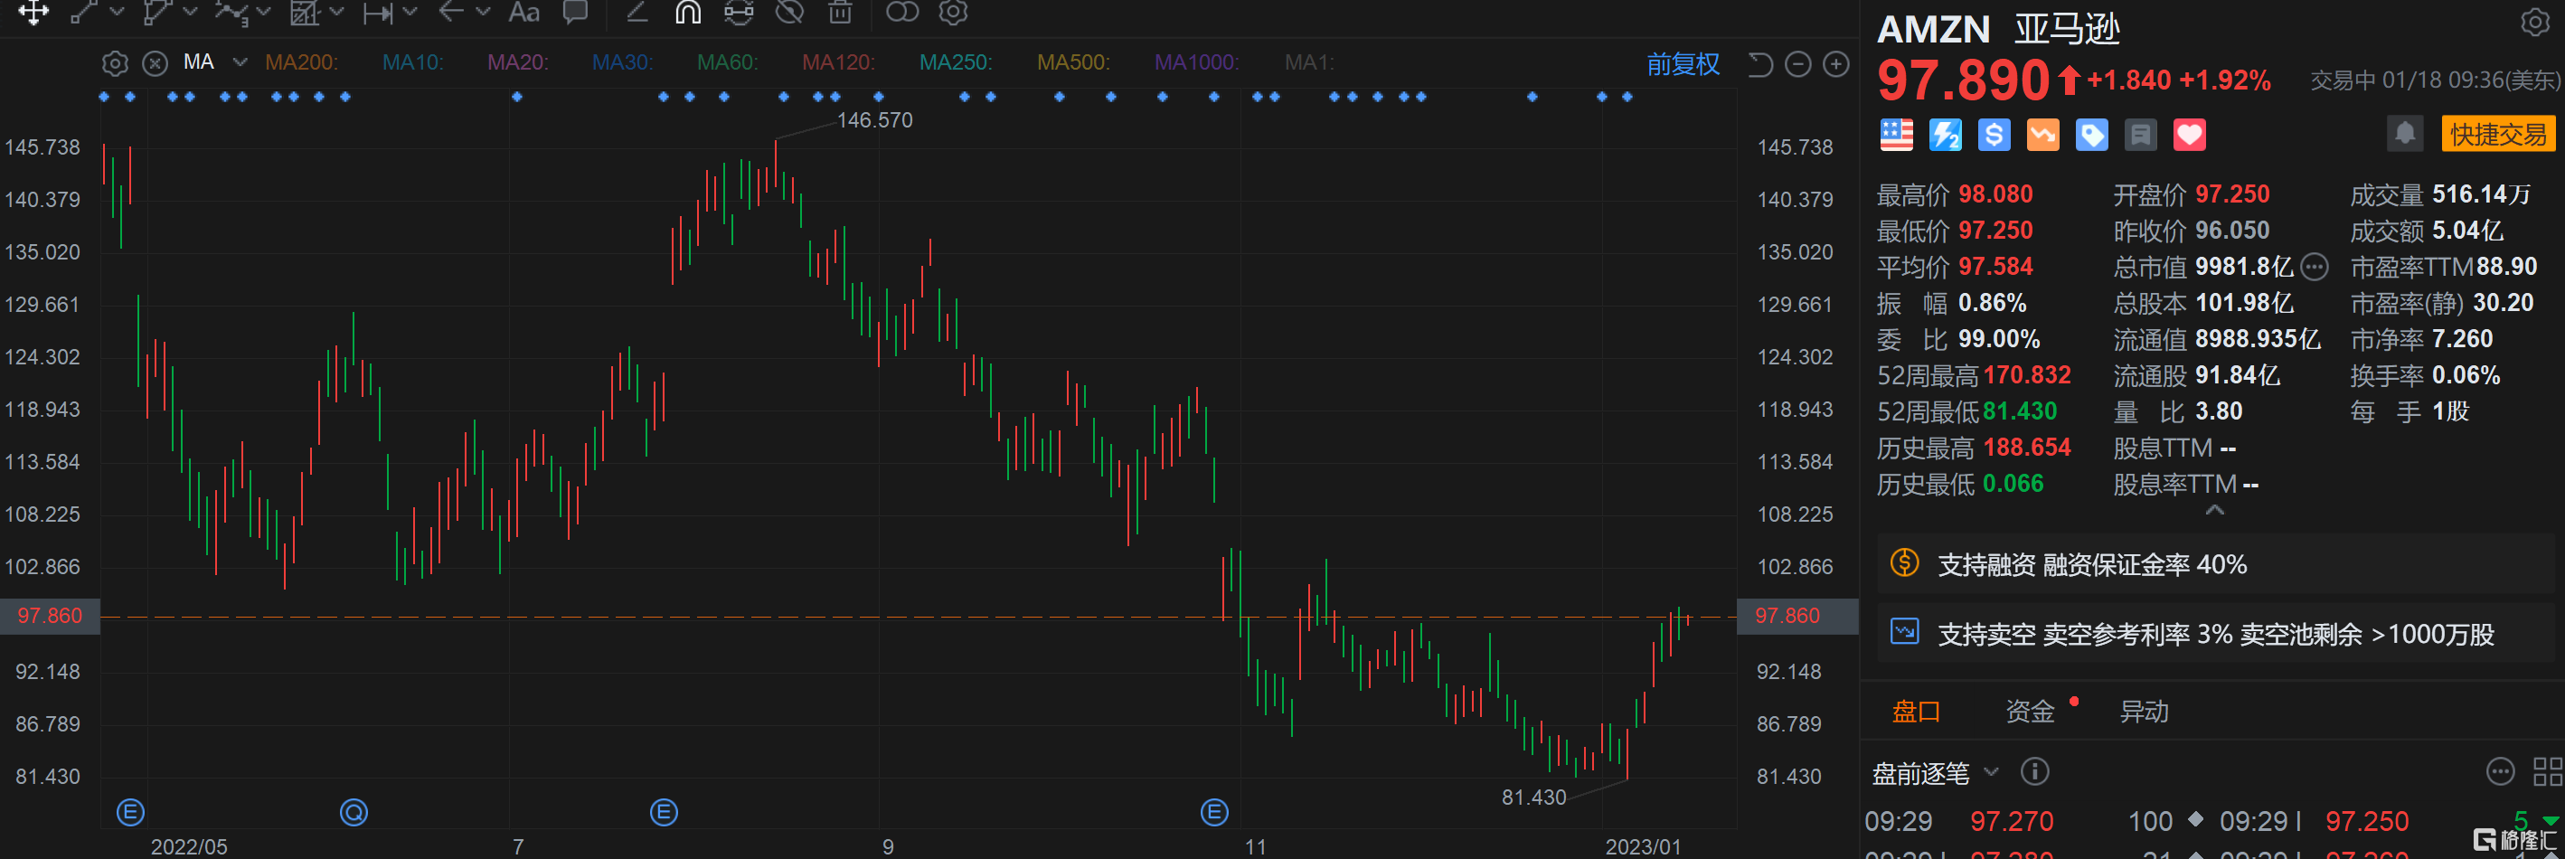Viewport: 2565px width, 859px height.
Task: Click the blue dollar sign icon
Action: [1994, 135]
